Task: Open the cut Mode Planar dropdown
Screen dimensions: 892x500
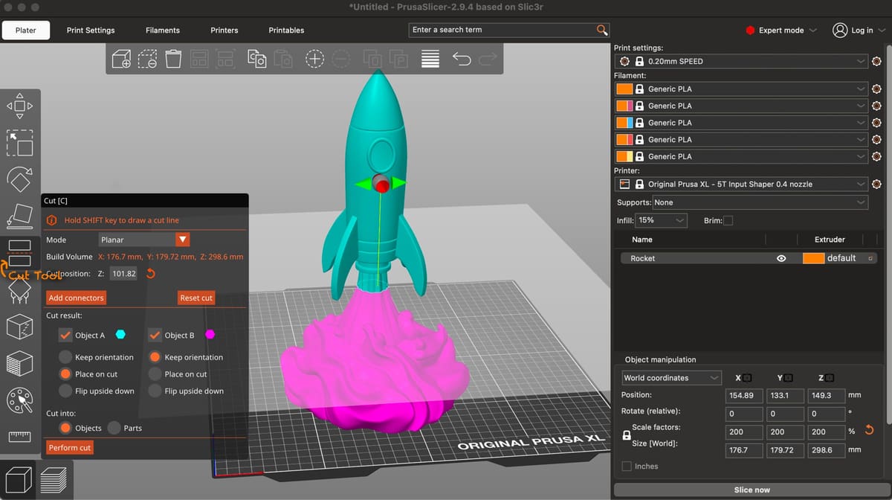Action: pyautogui.click(x=145, y=240)
